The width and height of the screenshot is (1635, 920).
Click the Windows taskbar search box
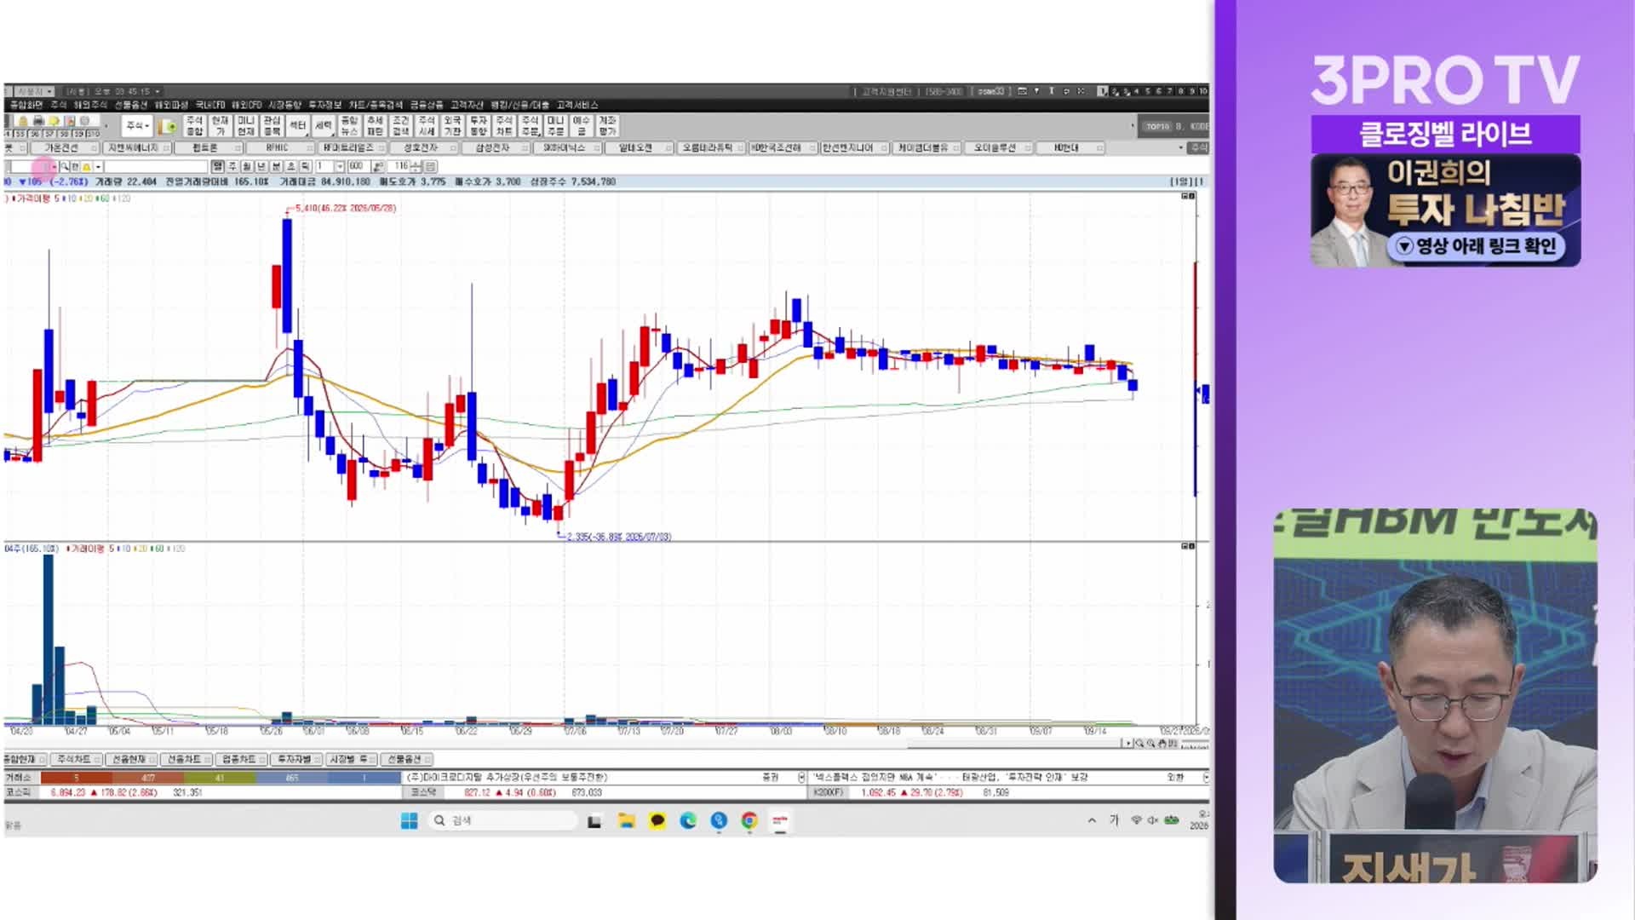tap(502, 820)
